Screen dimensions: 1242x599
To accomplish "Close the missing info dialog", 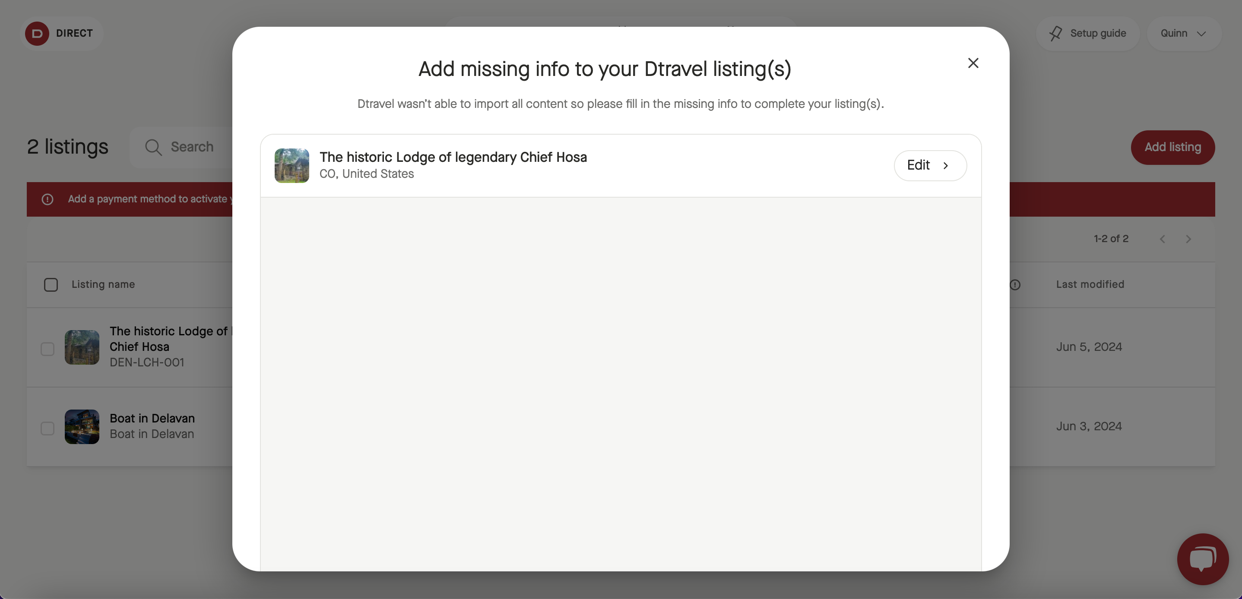I will (x=973, y=63).
